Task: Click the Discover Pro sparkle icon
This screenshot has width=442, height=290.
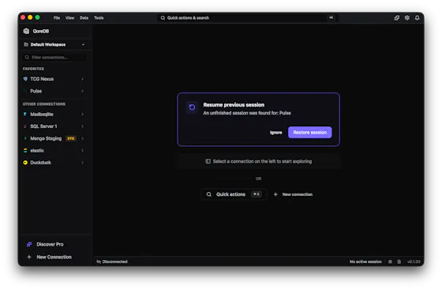Action: tap(29, 244)
